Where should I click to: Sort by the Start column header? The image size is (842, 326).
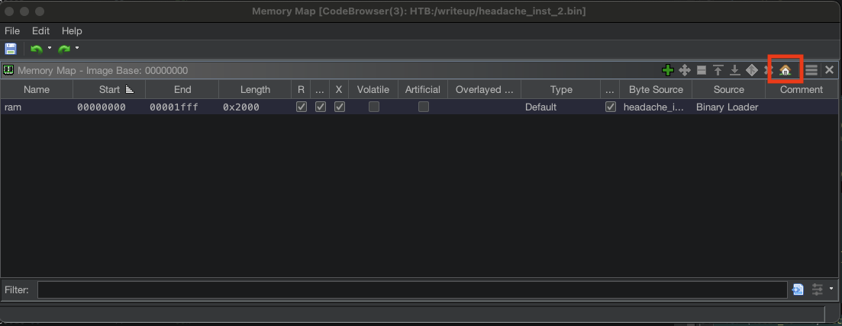[x=110, y=90]
